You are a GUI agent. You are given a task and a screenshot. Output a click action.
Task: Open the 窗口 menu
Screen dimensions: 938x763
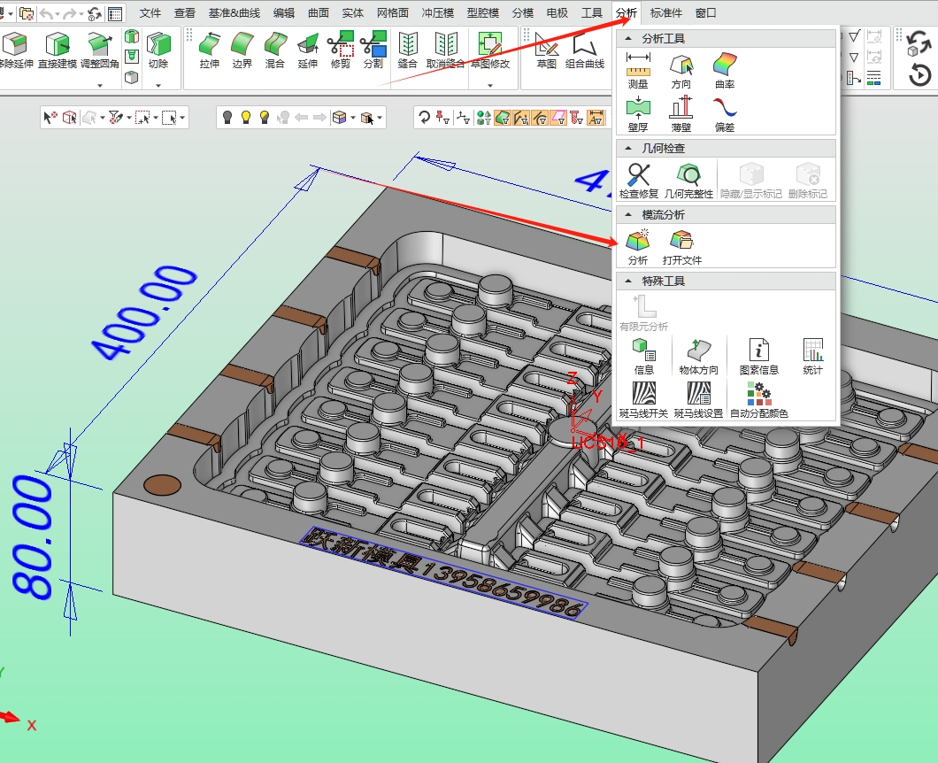706,12
